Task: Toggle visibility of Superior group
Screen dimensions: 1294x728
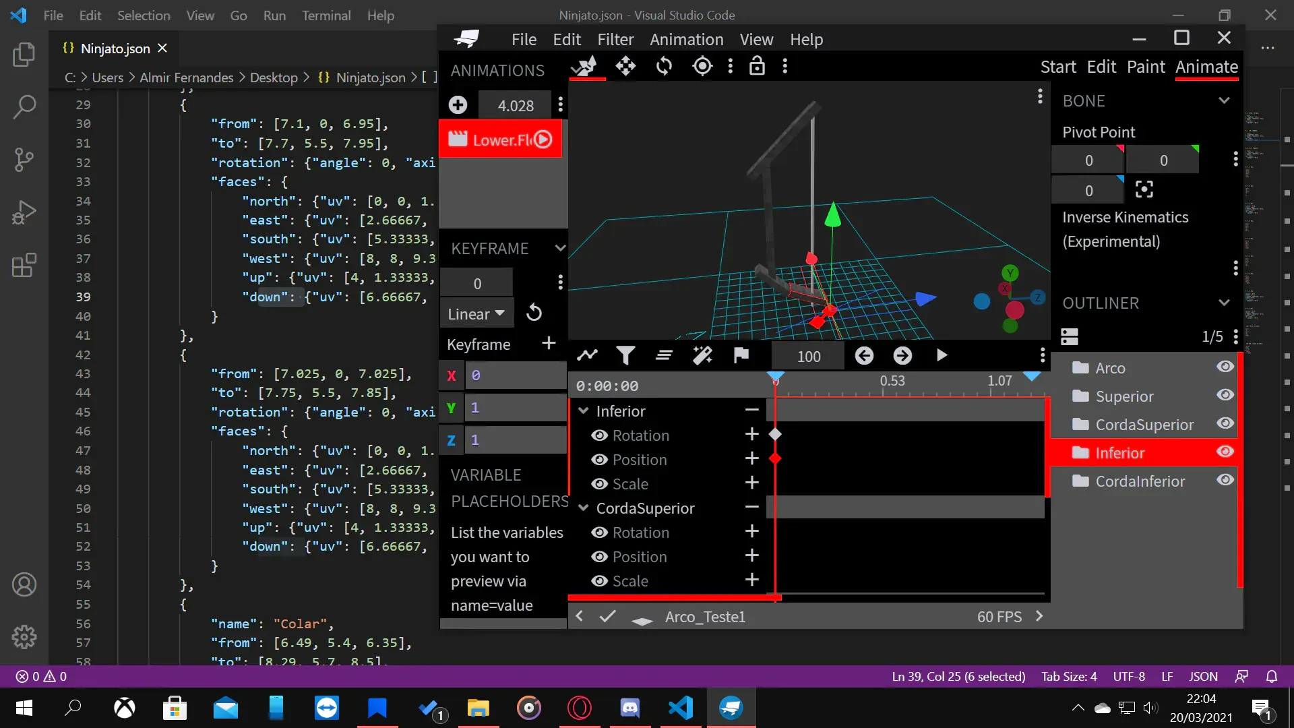Action: coord(1225,394)
